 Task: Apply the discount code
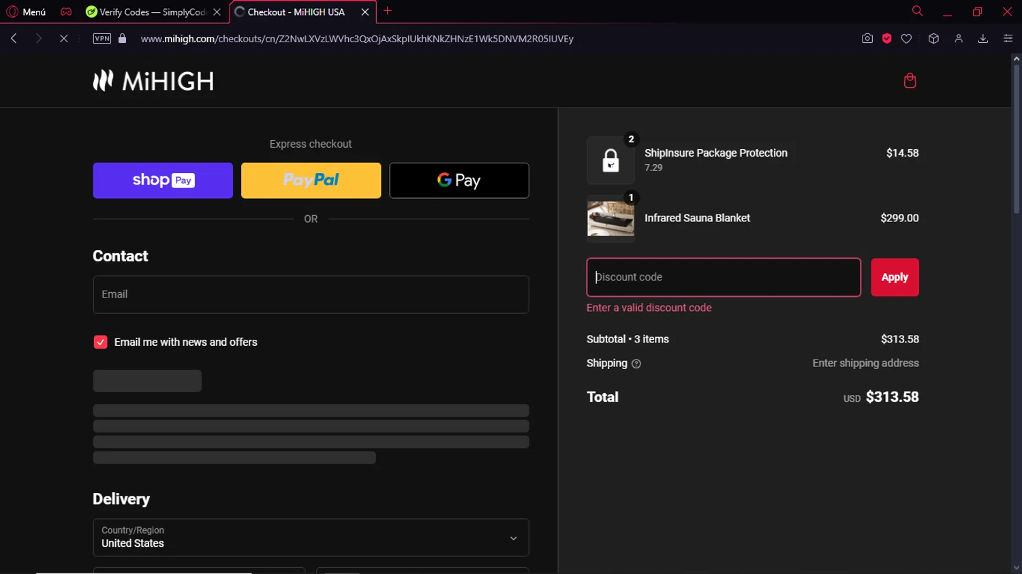[895, 277]
